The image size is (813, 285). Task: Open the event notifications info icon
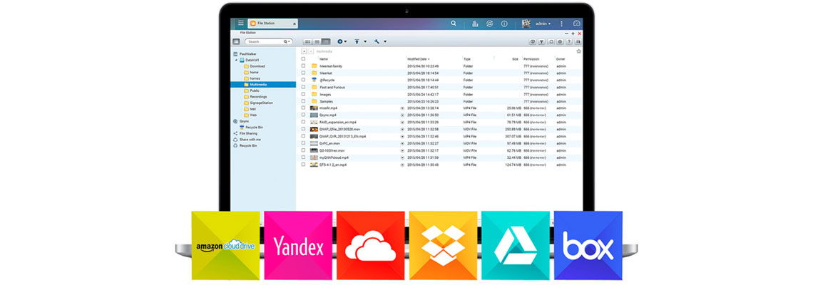point(504,24)
